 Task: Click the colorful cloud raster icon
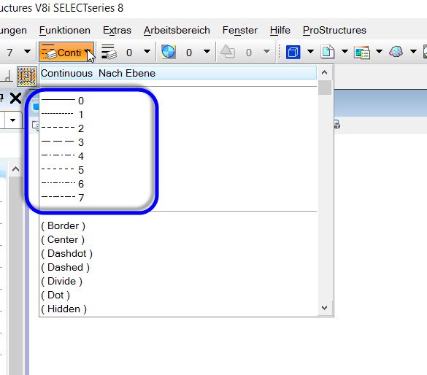pos(396,51)
